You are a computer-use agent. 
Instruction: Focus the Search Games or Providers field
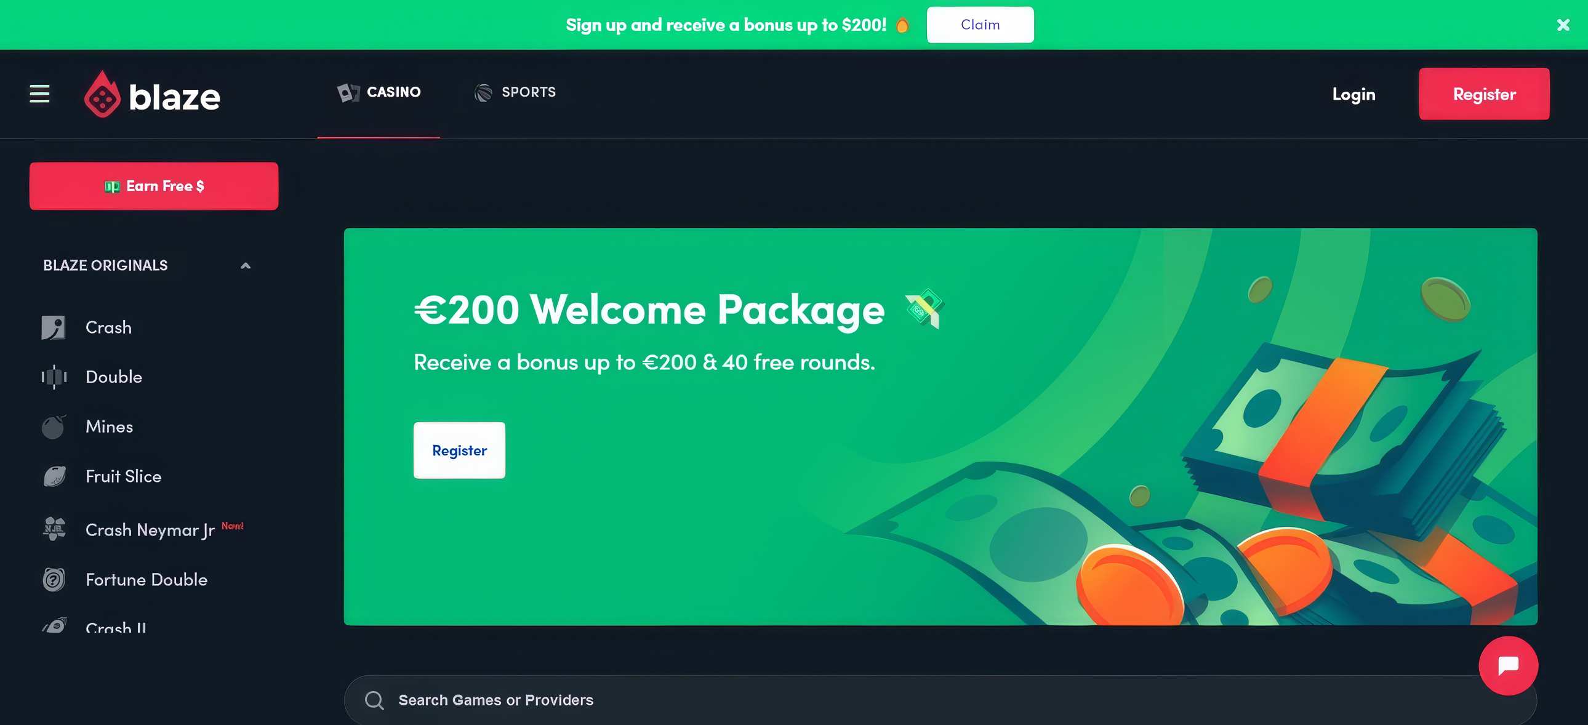[863, 700]
